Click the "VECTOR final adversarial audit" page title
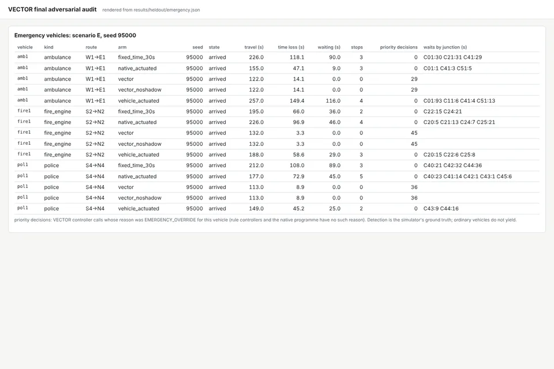The width and height of the screenshot is (554, 369). pyautogui.click(x=53, y=10)
